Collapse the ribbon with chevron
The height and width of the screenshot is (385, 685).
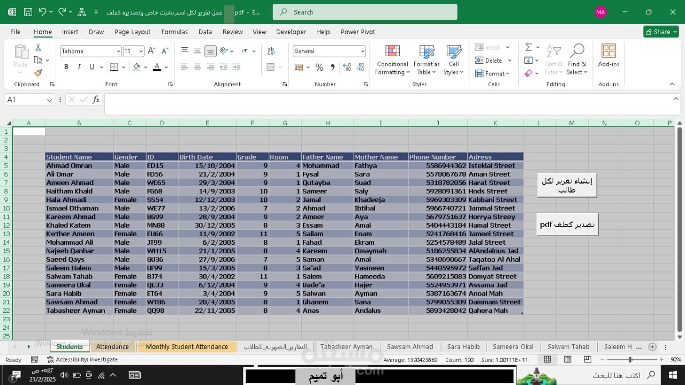[x=672, y=84]
